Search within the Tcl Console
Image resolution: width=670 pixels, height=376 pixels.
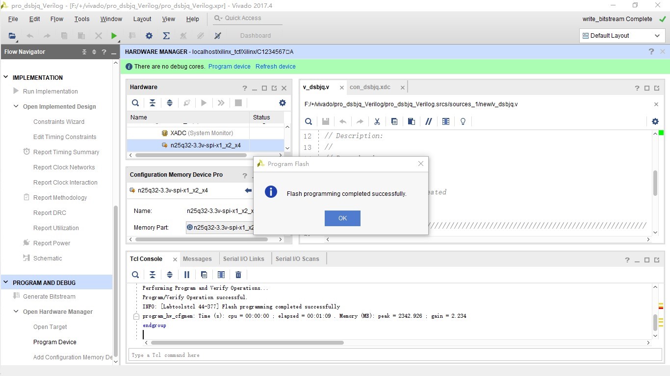(135, 275)
